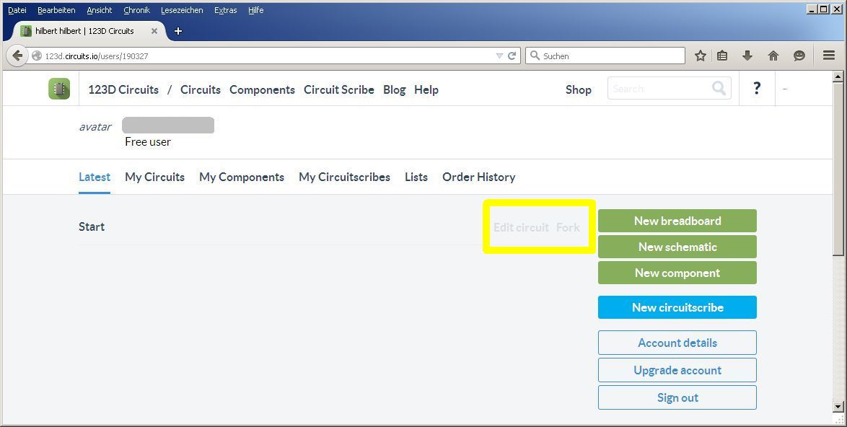Open the bookmarks list icon
The width and height of the screenshot is (847, 427).
click(722, 56)
